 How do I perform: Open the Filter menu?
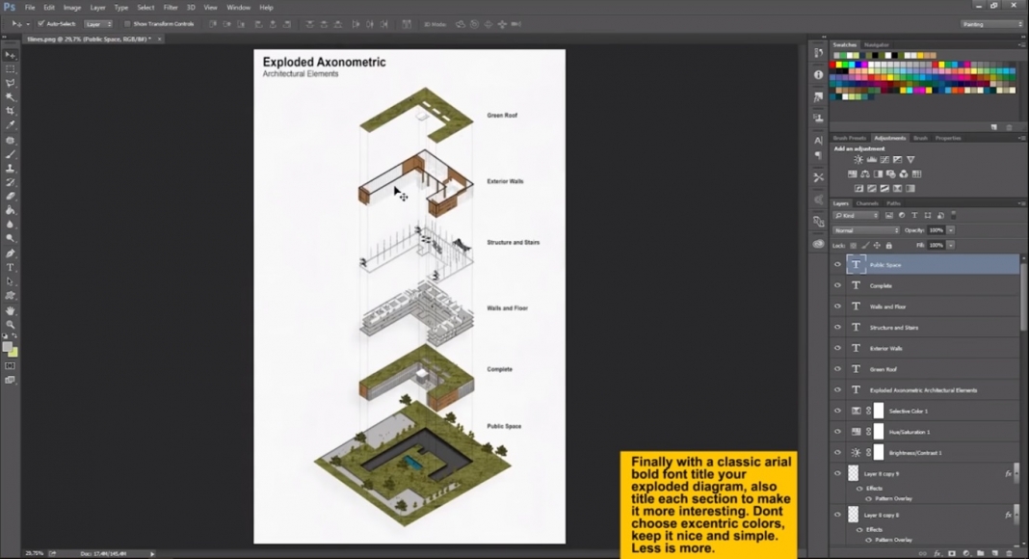[171, 7]
